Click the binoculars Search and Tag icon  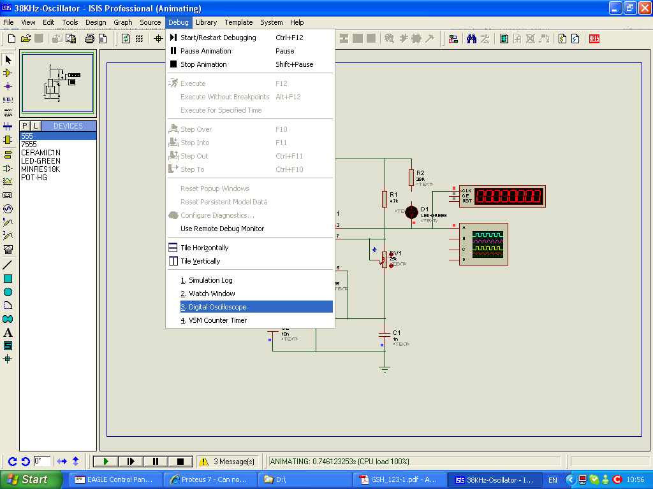pyautogui.click(x=471, y=39)
